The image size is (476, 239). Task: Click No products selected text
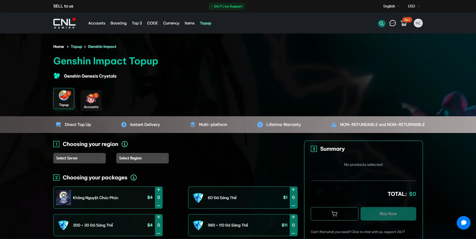pyautogui.click(x=363, y=165)
